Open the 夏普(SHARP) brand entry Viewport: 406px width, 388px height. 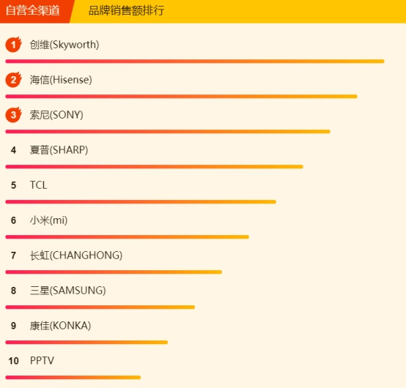(59, 150)
